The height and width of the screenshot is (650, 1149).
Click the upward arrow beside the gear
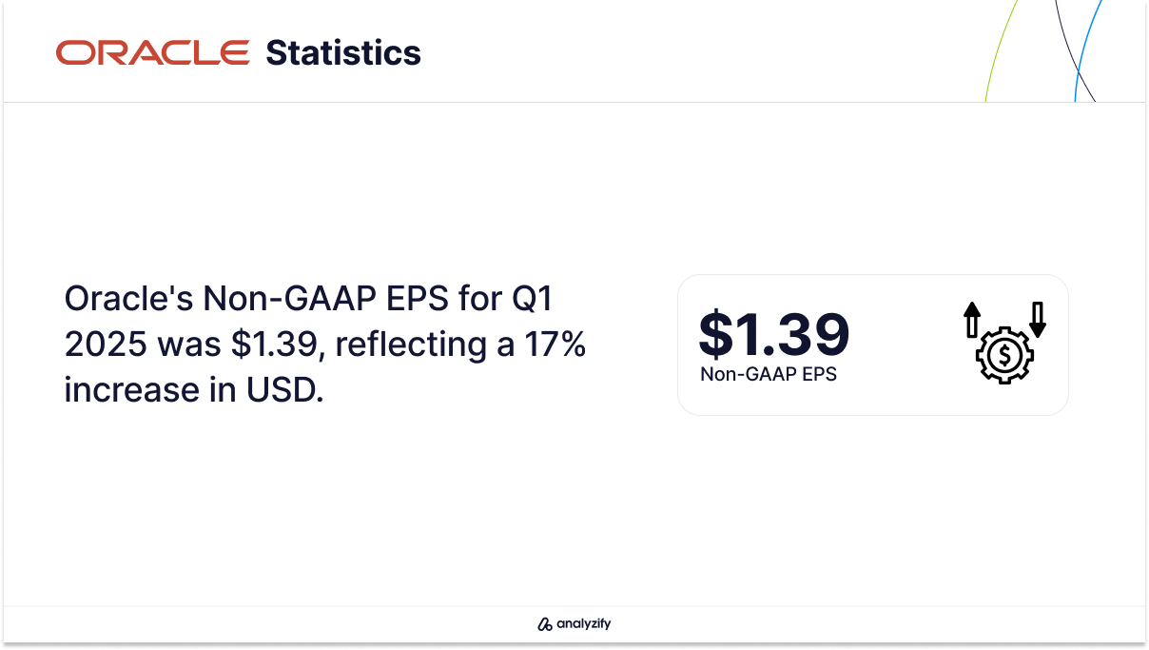tap(971, 320)
